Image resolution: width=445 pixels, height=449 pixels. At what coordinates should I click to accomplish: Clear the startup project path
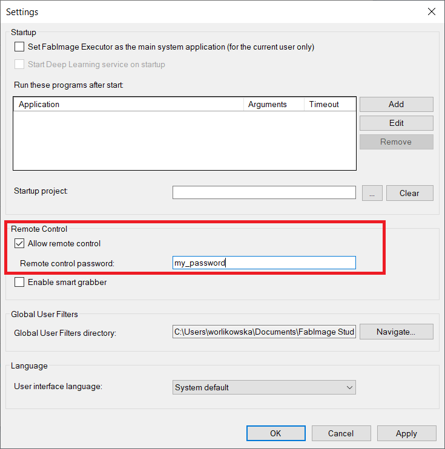click(409, 193)
